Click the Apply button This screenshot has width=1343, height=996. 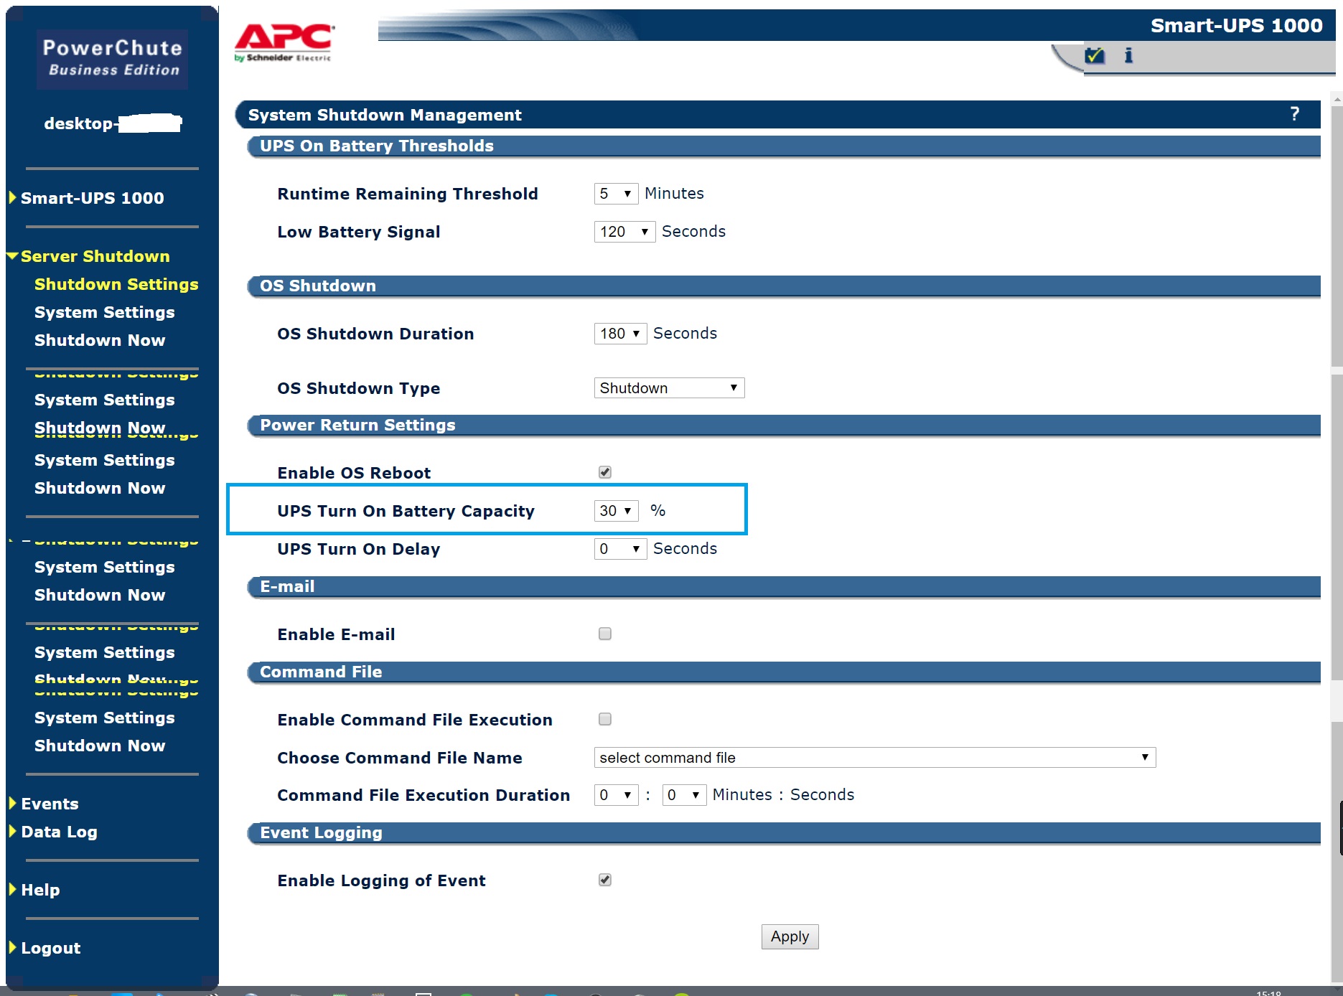pos(790,936)
